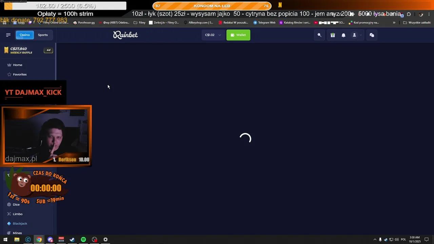
Task: Open Windows Start menu
Action: [x=5, y=240]
